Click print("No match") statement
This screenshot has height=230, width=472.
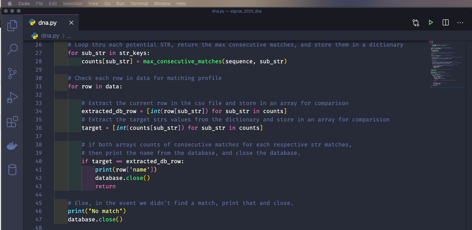(x=97, y=211)
